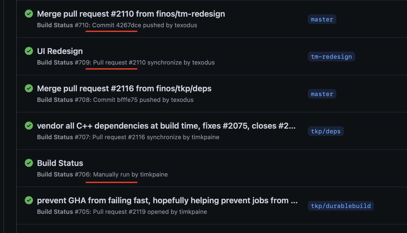Open vendor all C++ dependencies run
Screen dimensions: 407x233
(x=166, y=126)
